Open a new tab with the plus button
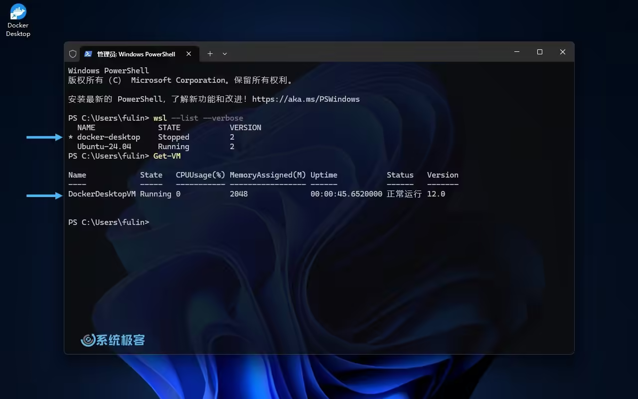 (210, 54)
